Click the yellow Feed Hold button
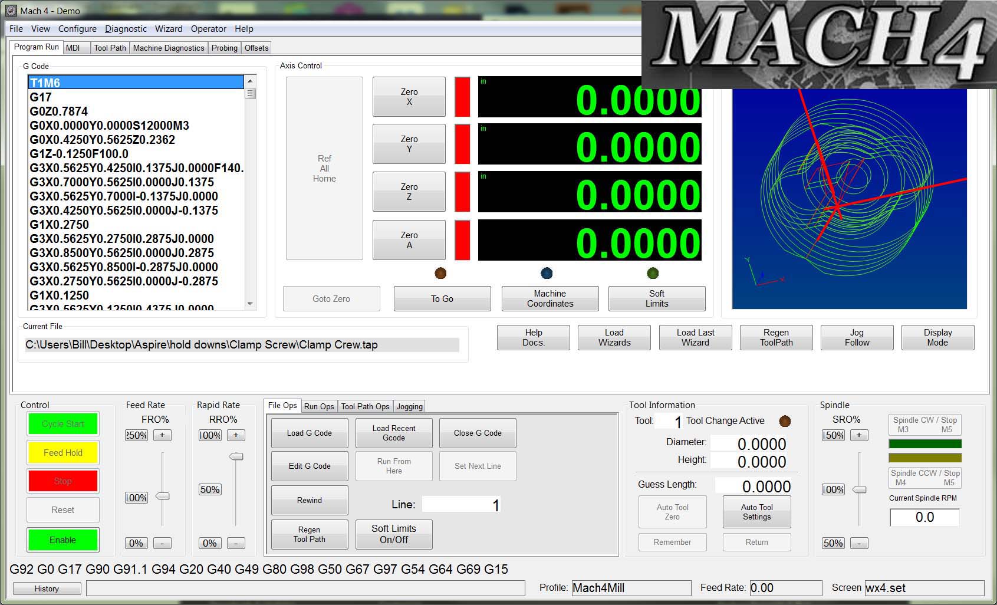The width and height of the screenshot is (997, 605). (63, 452)
